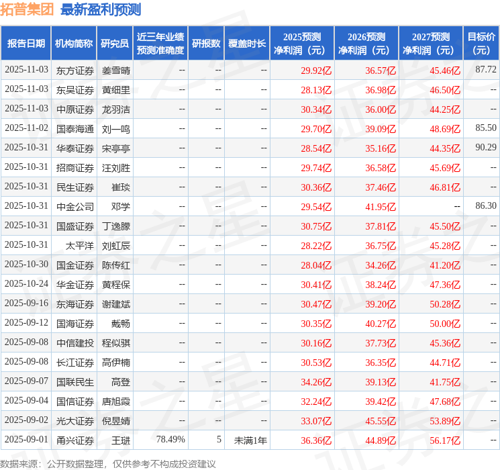Click analyst name 丁逸朦
The height and width of the screenshot is (470, 500).
tap(116, 226)
